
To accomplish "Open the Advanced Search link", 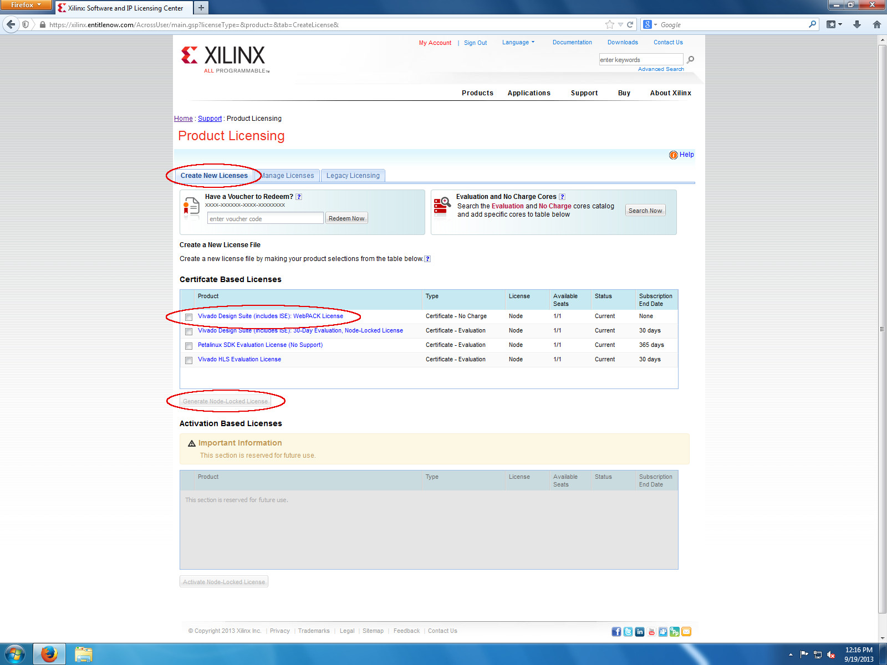I will click(660, 69).
